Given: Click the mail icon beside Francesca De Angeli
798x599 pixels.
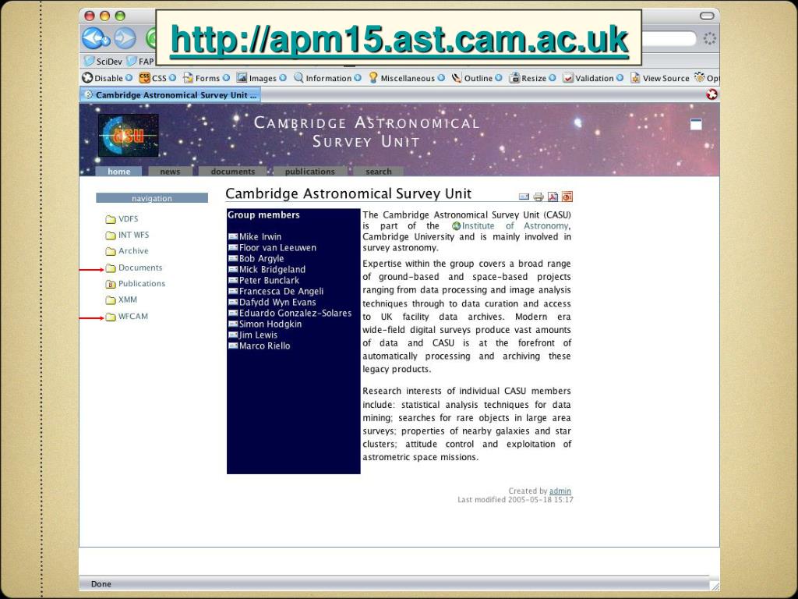Looking at the screenshot, I should pos(233,292).
